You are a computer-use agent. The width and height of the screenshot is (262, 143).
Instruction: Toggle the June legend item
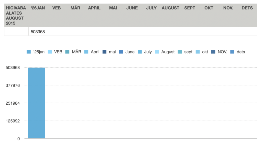point(121,52)
